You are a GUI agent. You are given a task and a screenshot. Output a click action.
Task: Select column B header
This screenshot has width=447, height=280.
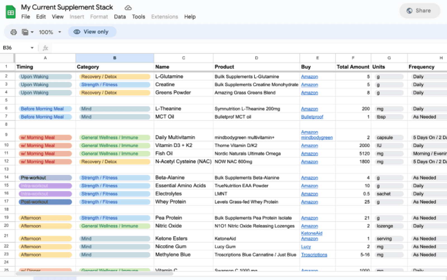(115, 58)
